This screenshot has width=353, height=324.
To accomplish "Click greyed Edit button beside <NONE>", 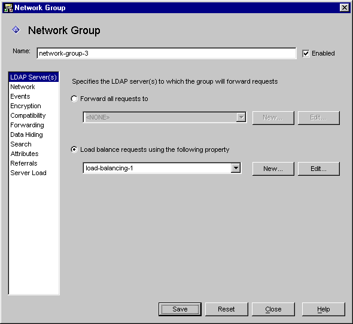I will click(318, 118).
